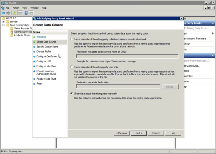This screenshot has height=154, width=216.
Task: Click the Relying Party Trusts folder icon
Action: 11,32
